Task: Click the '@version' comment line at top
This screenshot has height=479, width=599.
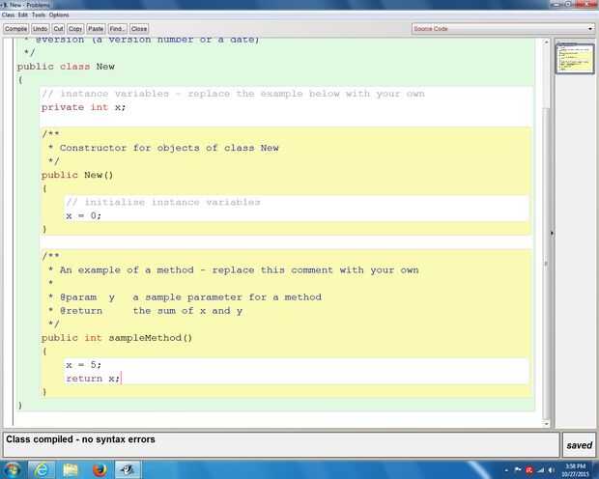Action: pos(141,40)
